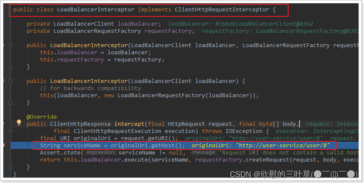Click the yellow lightbulb intention icon
This screenshot has width=364, height=183.
(19, 122)
